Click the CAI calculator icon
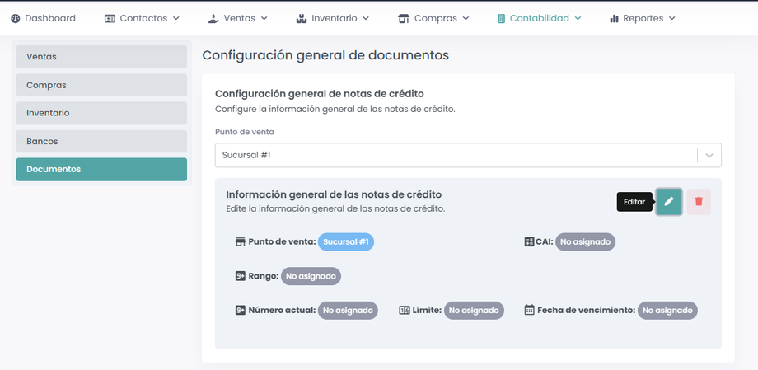Viewport: 758px width, 370px height. pos(530,242)
